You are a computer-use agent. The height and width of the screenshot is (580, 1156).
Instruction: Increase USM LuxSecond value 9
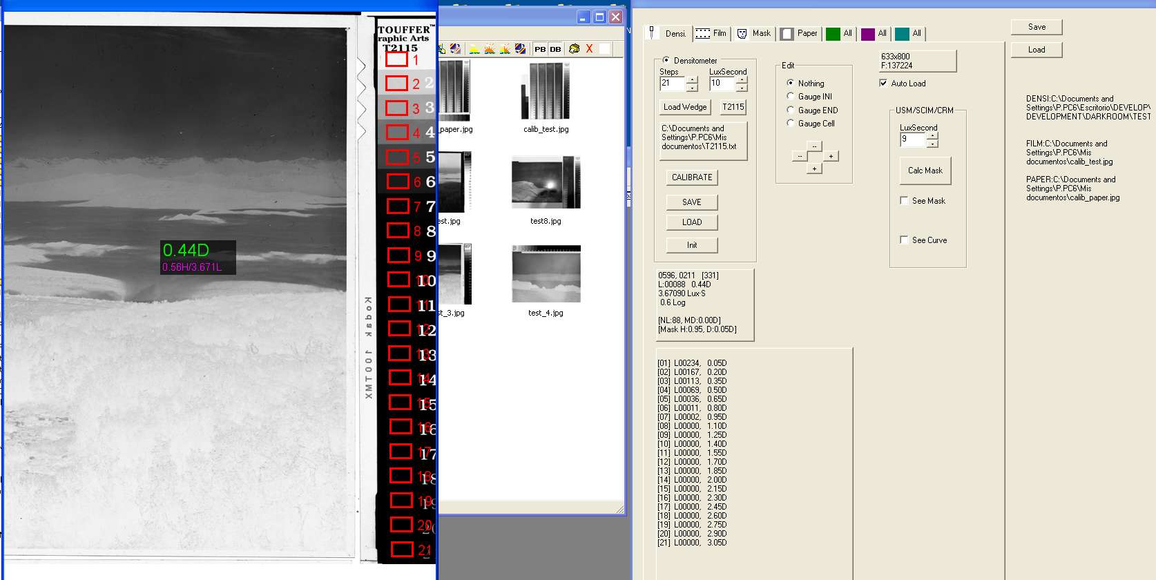[x=932, y=136]
